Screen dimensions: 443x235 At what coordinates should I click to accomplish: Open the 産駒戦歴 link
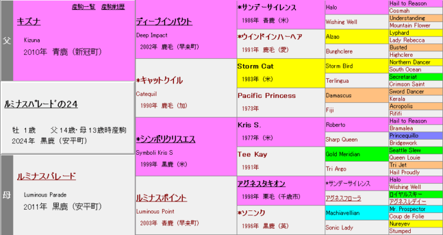[x=113, y=7]
